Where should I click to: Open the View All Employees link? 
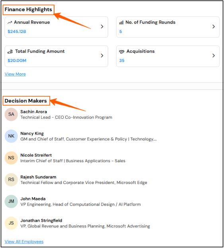(24, 242)
